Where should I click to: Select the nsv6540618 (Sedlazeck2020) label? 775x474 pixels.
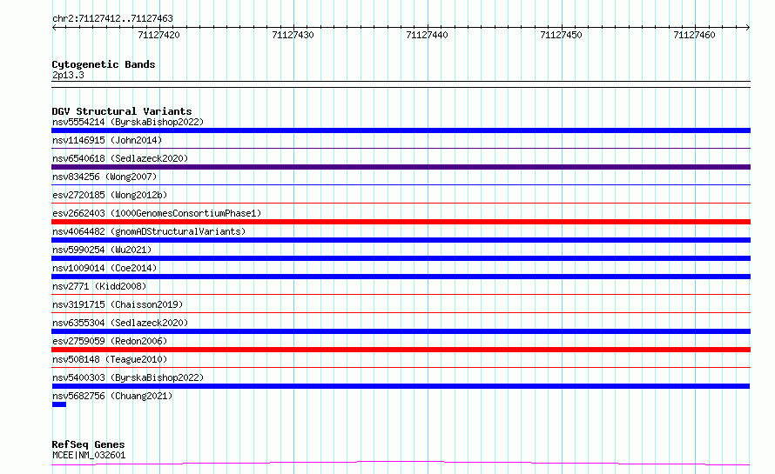pyautogui.click(x=120, y=158)
